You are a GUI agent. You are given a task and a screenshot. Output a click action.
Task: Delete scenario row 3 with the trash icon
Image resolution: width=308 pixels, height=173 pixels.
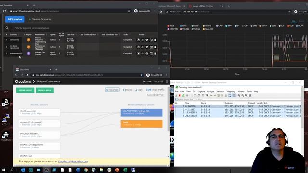(x=155, y=53)
